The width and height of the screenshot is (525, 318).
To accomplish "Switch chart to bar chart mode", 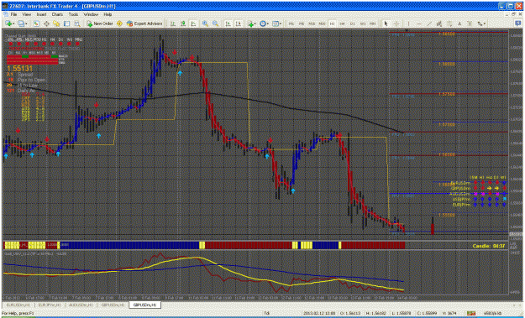I will click(x=173, y=23).
